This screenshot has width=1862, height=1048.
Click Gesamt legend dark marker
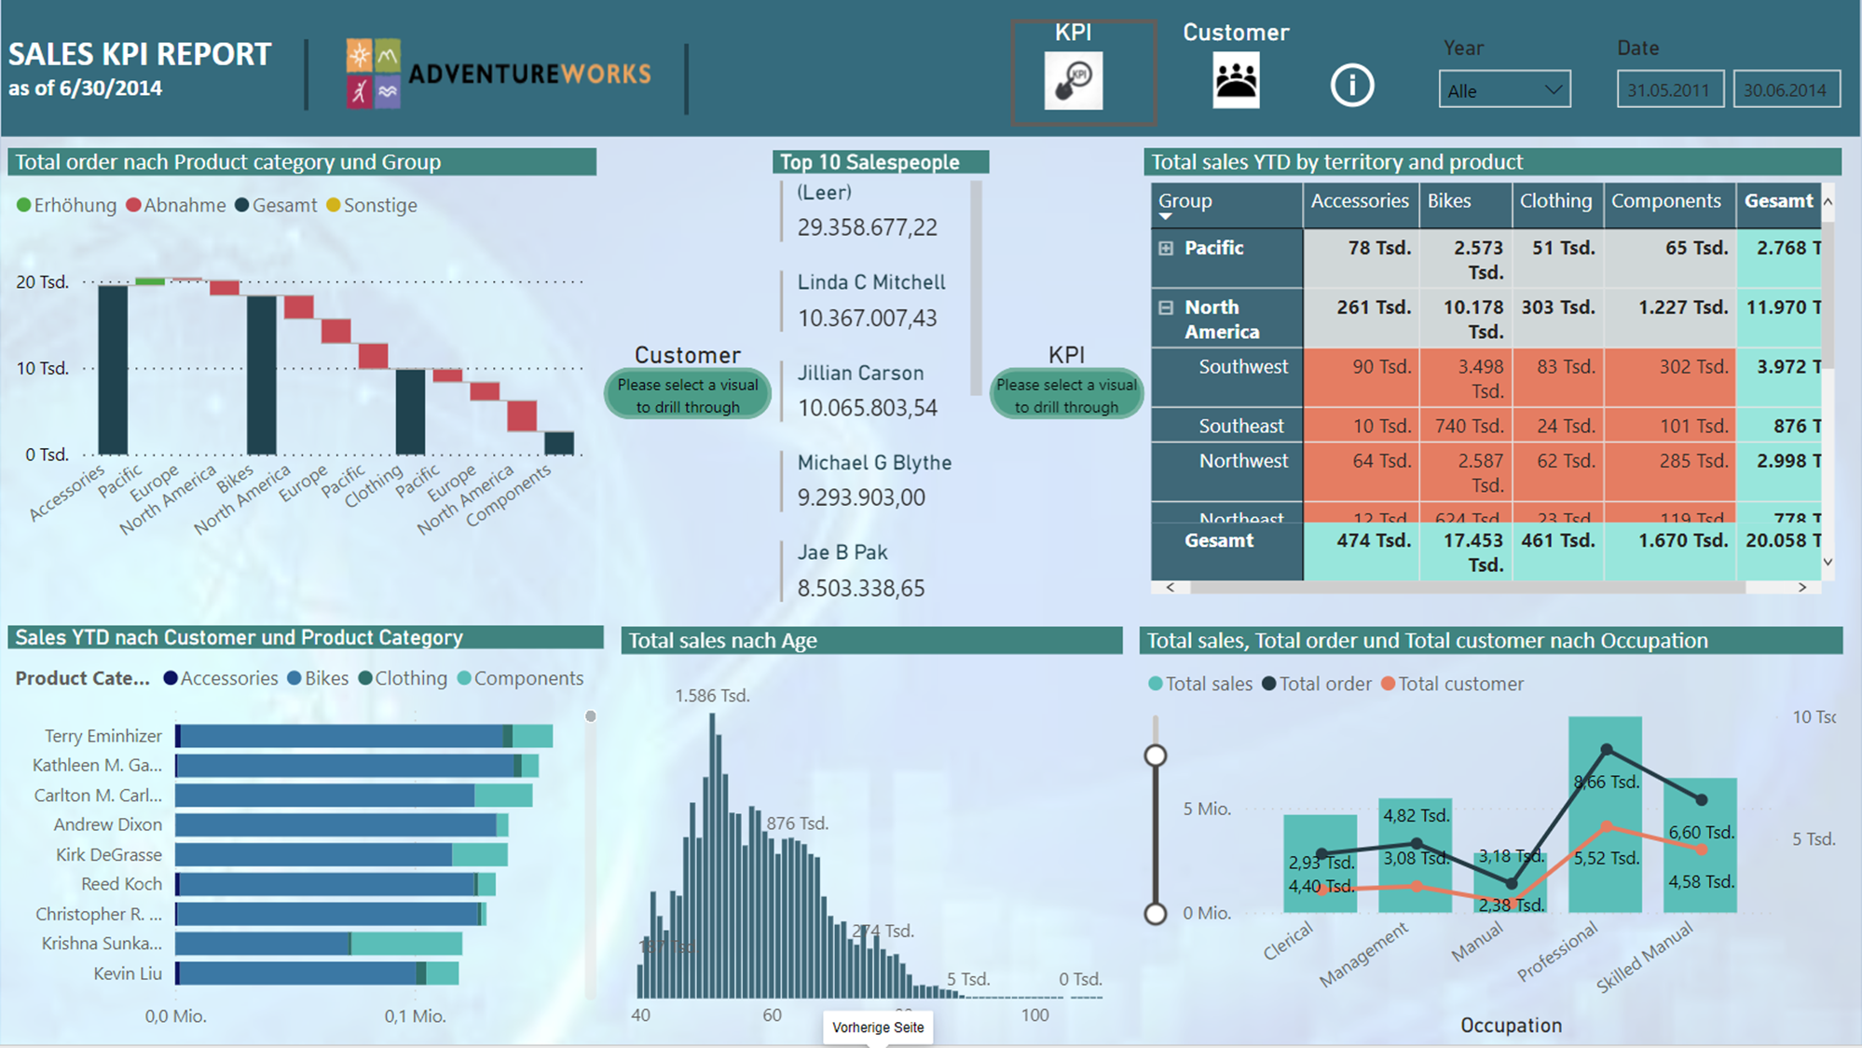pos(242,205)
